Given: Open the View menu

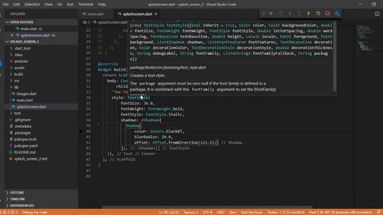Looking at the screenshot, I should [48, 4].
